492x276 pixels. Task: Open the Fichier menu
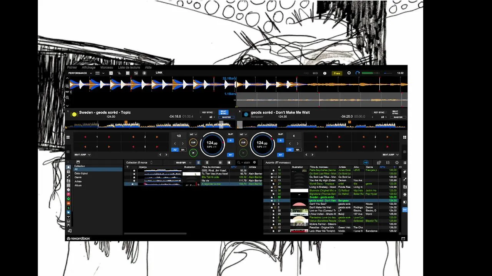[72, 67]
